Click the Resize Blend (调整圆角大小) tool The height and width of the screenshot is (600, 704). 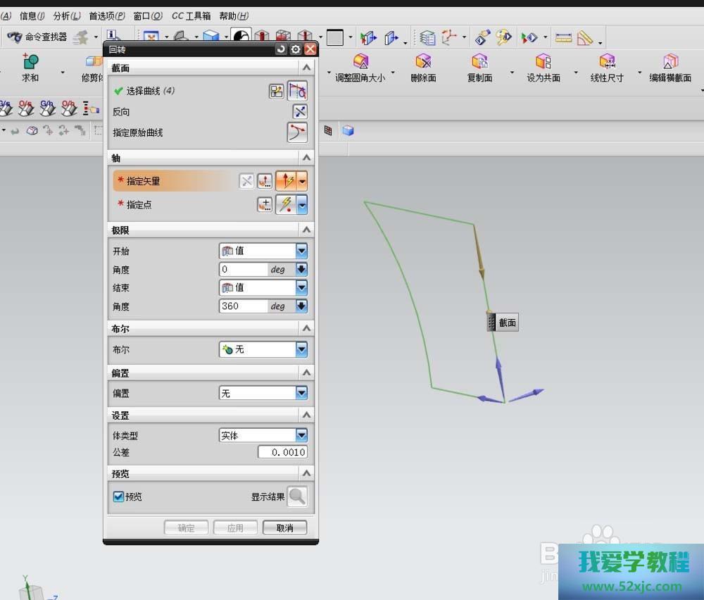coord(360,68)
